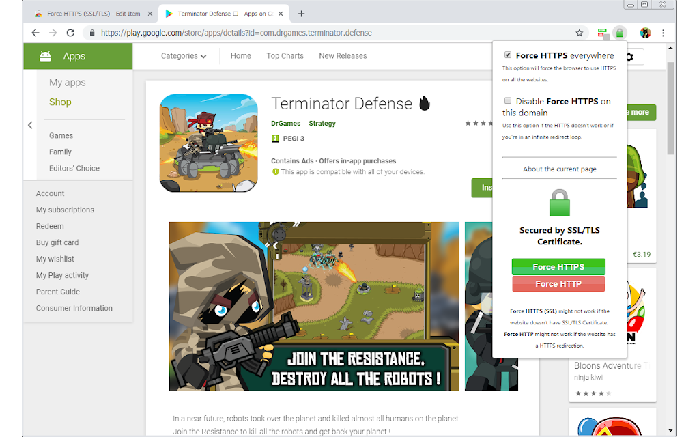Image resolution: width=699 pixels, height=437 pixels.
Task: Click the ninja kiwi developer name
Action: pos(588,377)
